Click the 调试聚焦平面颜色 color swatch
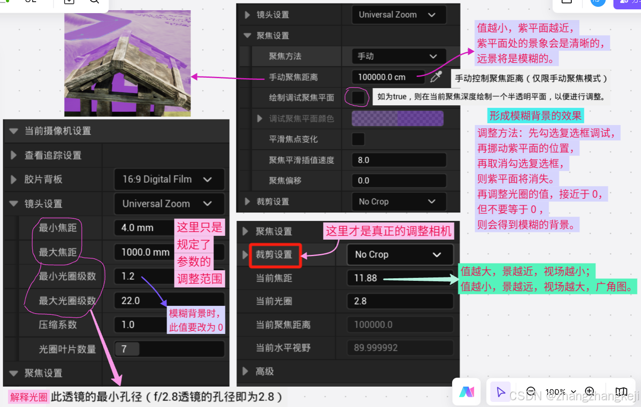This screenshot has width=641, height=407. [397, 118]
